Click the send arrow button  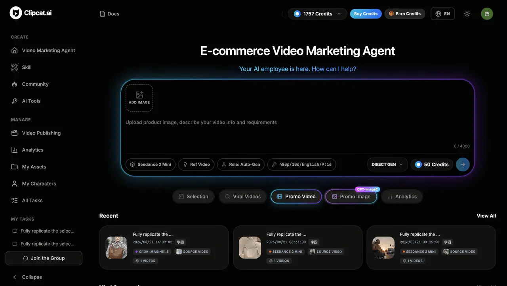[463, 165]
